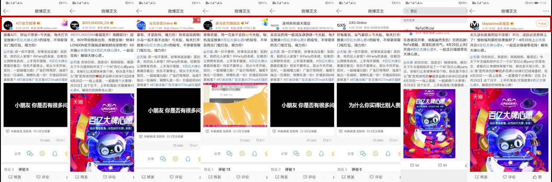Go back from the BOYLONDON_CN post
Screen dimensions: 552x182
[x=73, y=11]
